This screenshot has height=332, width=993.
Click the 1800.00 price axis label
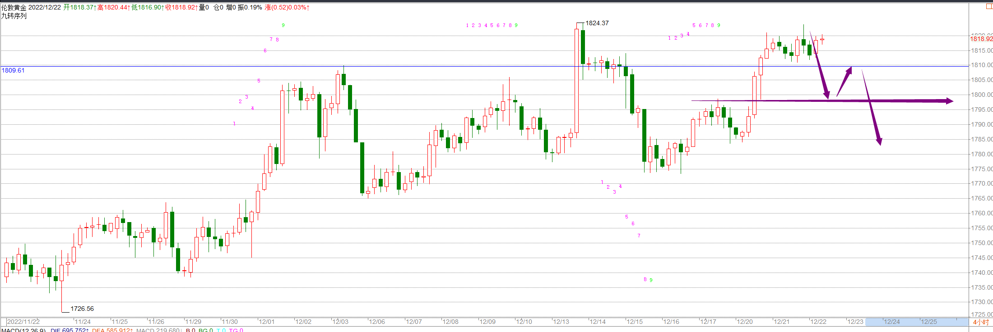pyautogui.click(x=982, y=95)
